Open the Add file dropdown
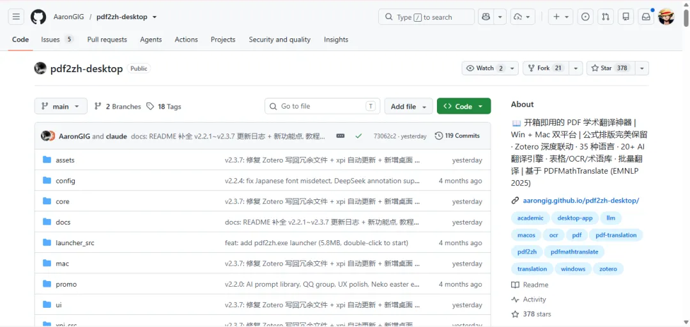Image resolution: width=690 pixels, height=327 pixels. (x=408, y=107)
